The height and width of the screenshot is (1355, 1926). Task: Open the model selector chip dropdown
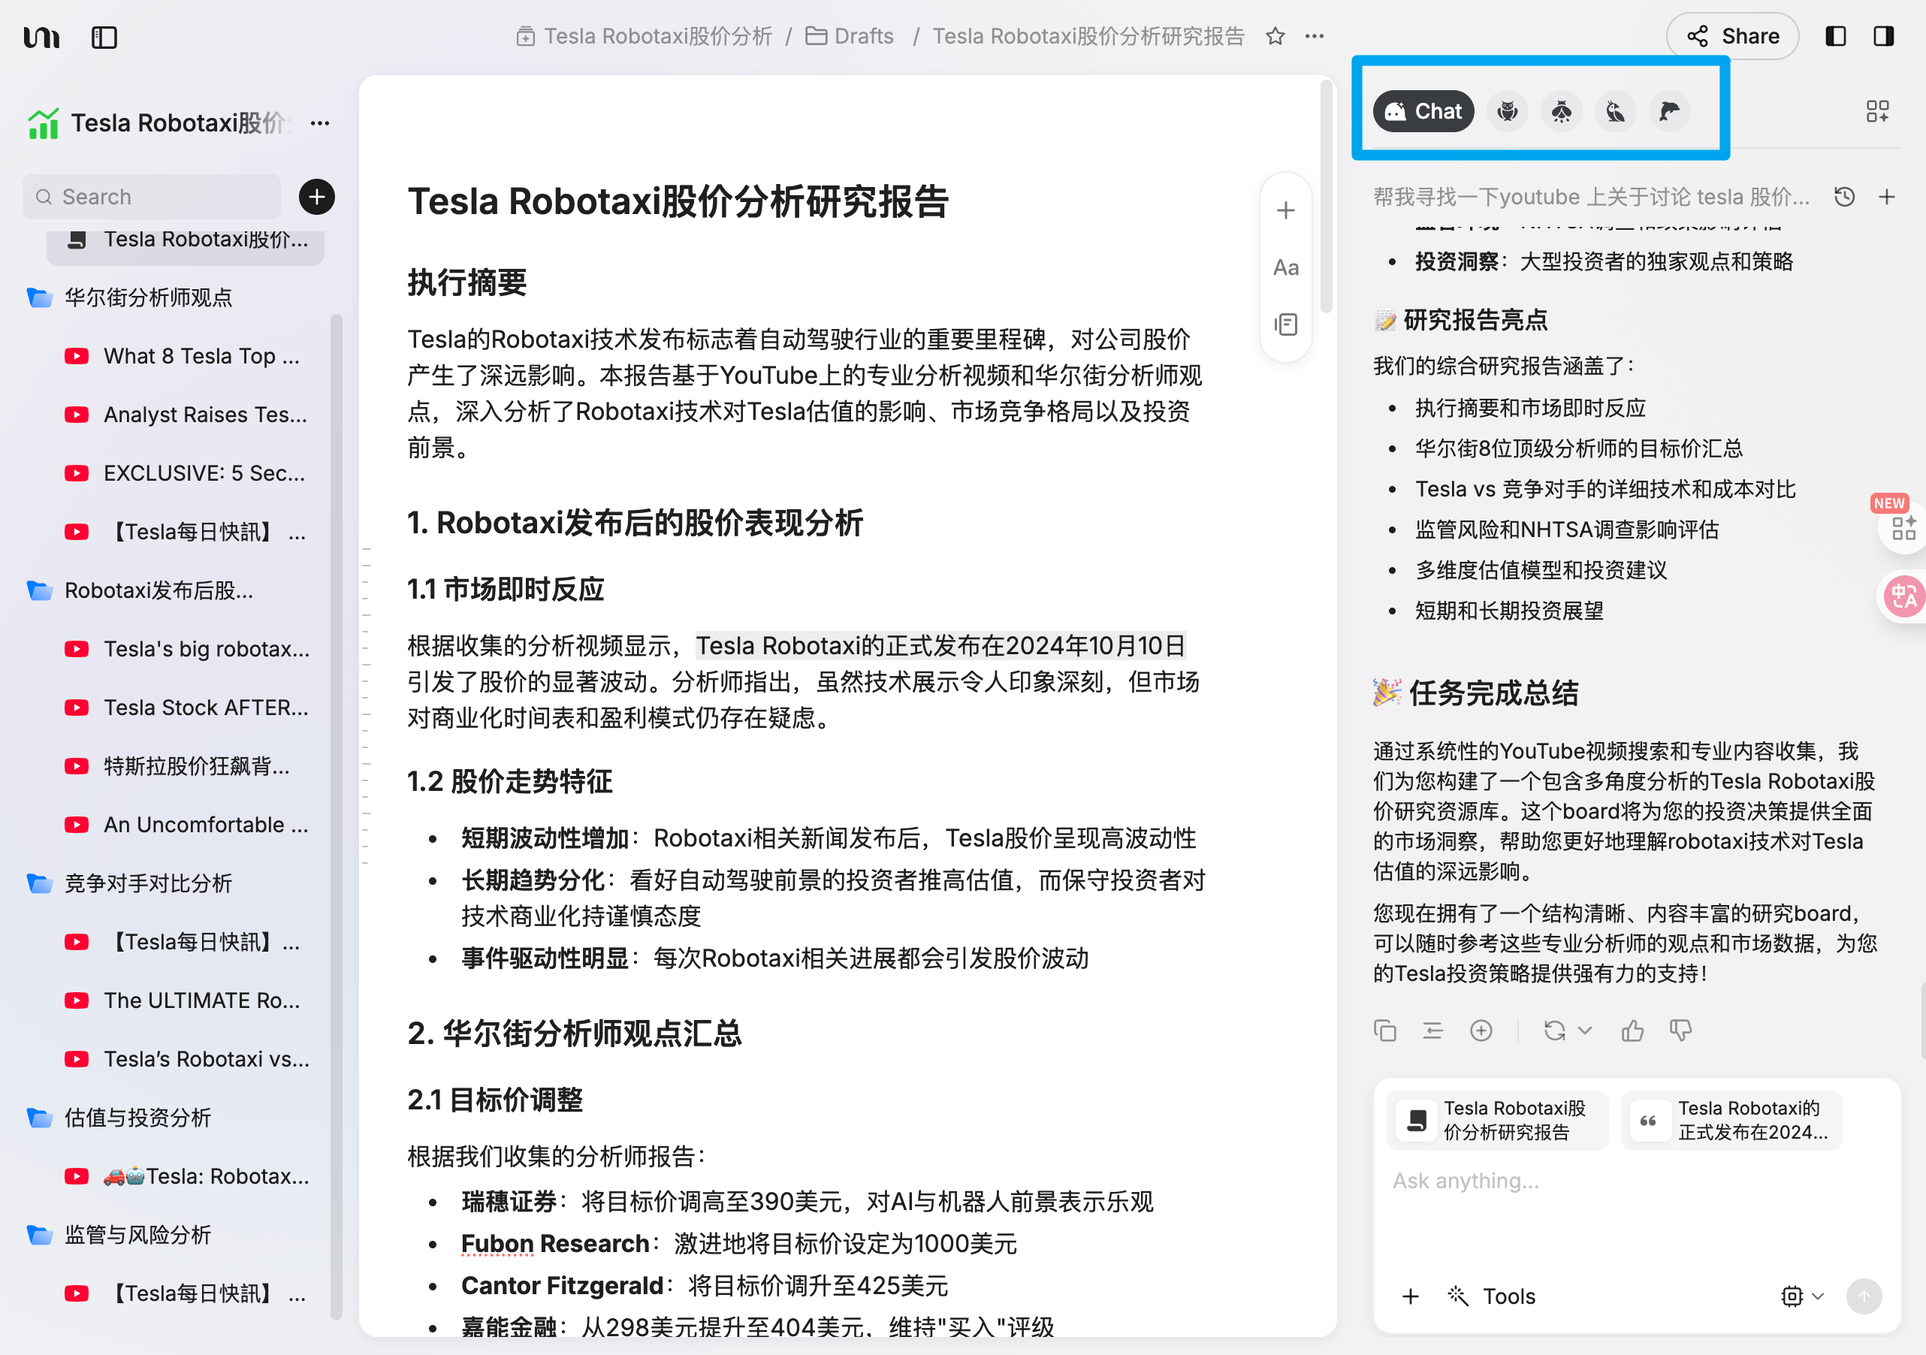point(1803,1296)
